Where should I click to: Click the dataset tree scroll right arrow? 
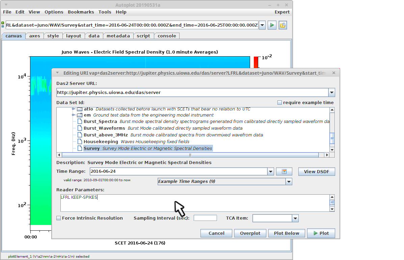[327, 155]
